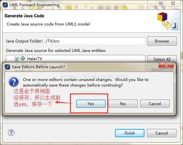The width and height of the screenshot is (183, 145).
Task: Click the Finish button
Action: tap(130, 133)
